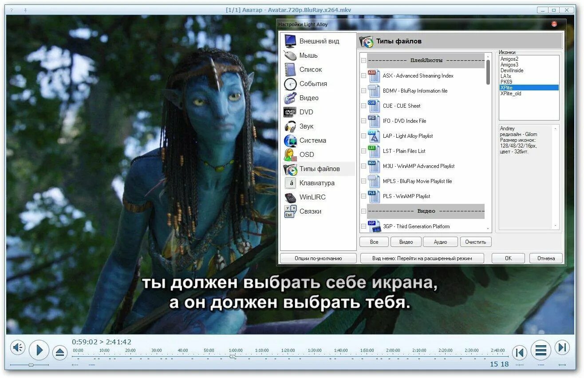Click the question mark help icon

(x=12, y=10)
